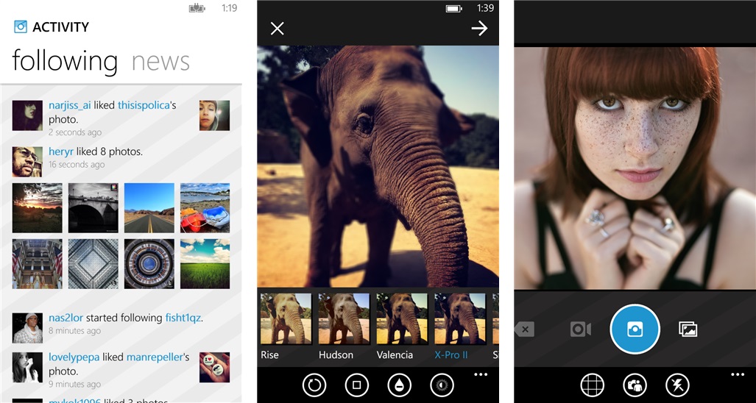Apply the Hudson filter thumbnail
Screen dimensions: 756x403
[344, 318]
